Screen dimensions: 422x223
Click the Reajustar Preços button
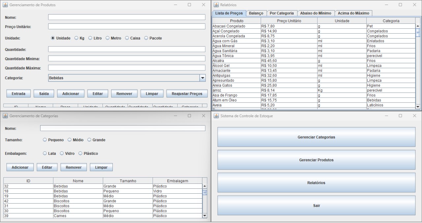(187, 94)
